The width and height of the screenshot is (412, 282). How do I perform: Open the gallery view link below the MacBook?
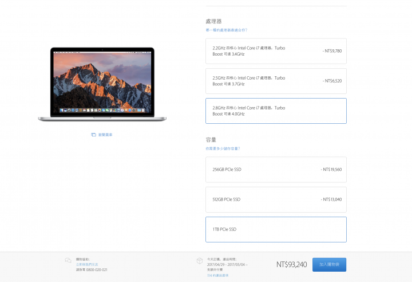105,135
